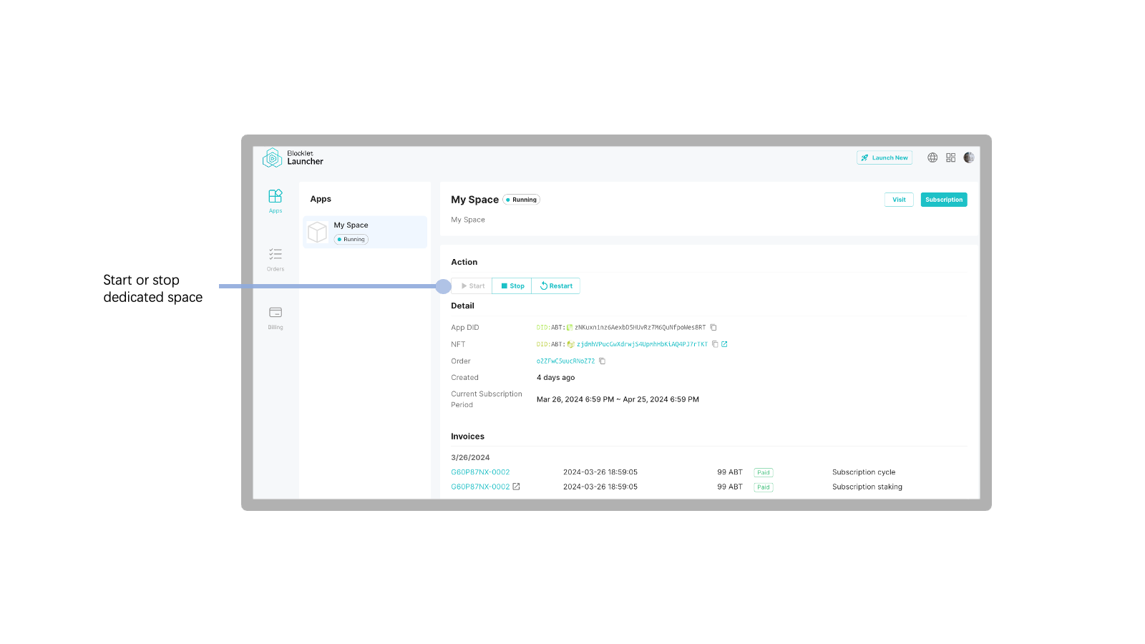Open the Subscription button
This screenshot has width=1145, height=644.
943,200
